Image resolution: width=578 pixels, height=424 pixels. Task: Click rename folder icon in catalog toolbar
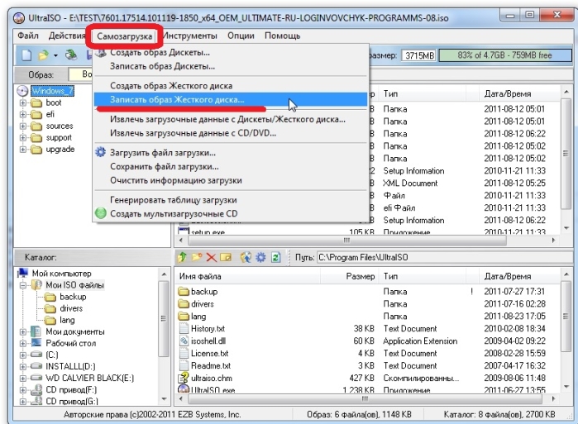click(226, 257)
